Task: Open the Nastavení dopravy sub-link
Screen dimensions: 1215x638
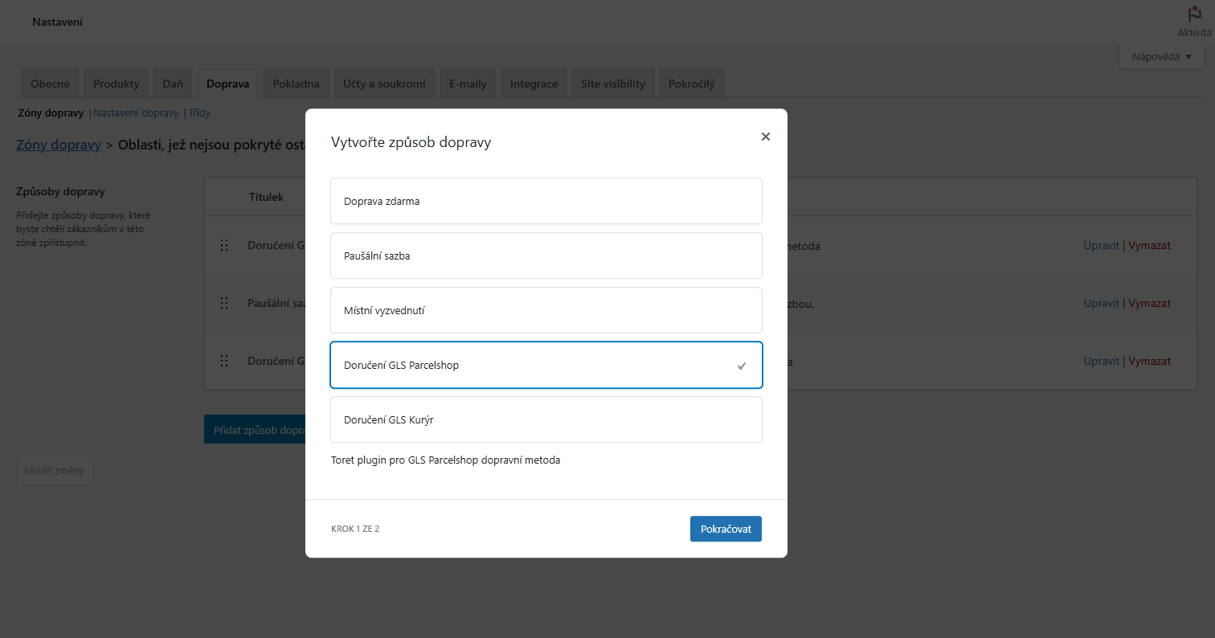Action: click(x=136, y=113)
